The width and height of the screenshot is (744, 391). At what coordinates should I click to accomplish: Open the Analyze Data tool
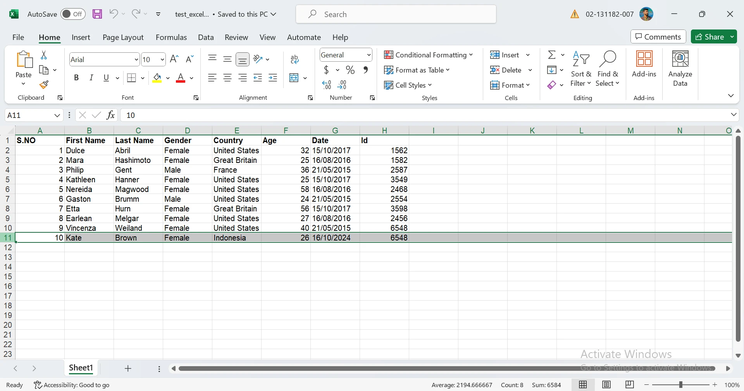click(680, 69)
